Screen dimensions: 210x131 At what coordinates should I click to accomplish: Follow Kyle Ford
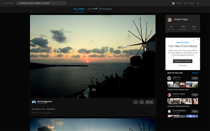point(195,78)
